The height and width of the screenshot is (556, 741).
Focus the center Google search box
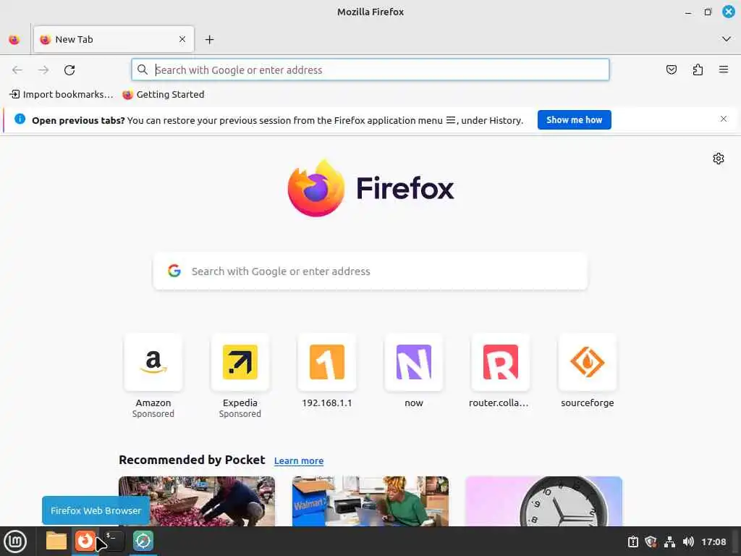point(370,271)
